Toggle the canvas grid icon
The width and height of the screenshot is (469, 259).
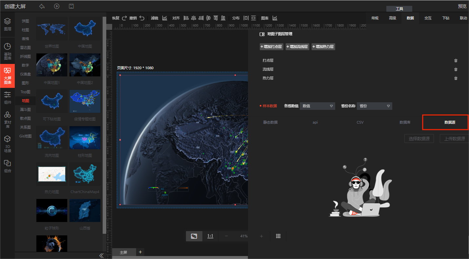click(278, 236)
